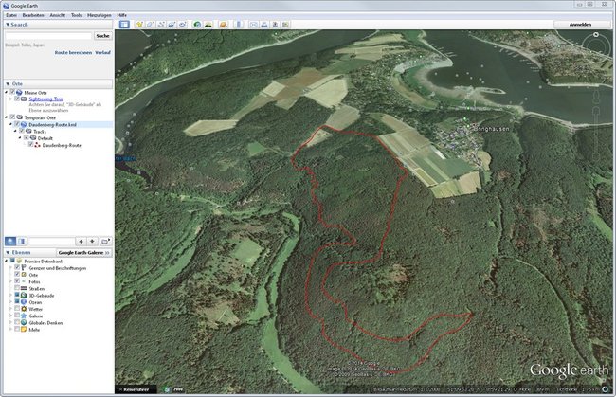Screen dimensions: 616x397
Task: Expand the Ozean layer node
Action: 10,302
